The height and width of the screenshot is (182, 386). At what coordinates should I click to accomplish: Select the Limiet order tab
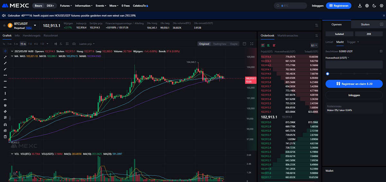coord(329,42)
